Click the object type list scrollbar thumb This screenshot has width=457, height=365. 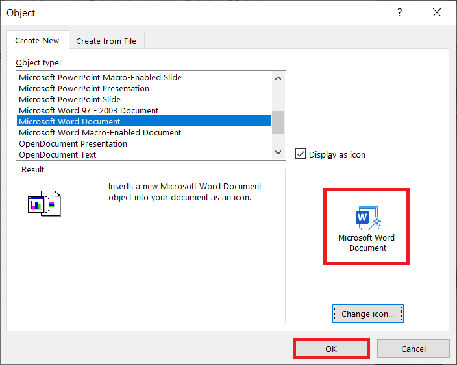click(x=278, y=122)
